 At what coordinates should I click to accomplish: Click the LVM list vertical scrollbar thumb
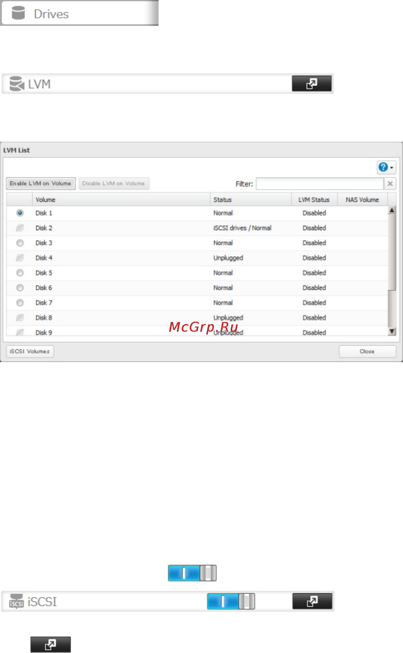point(392,252)
